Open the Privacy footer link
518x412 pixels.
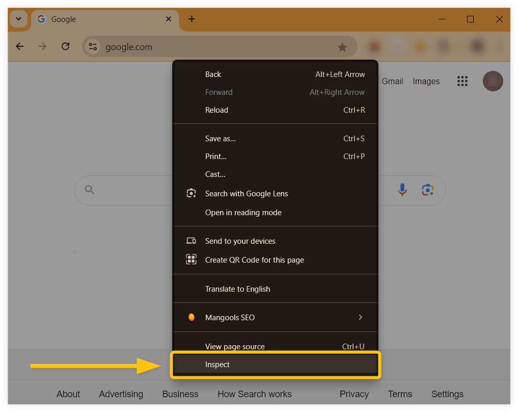tap(354, 394)
